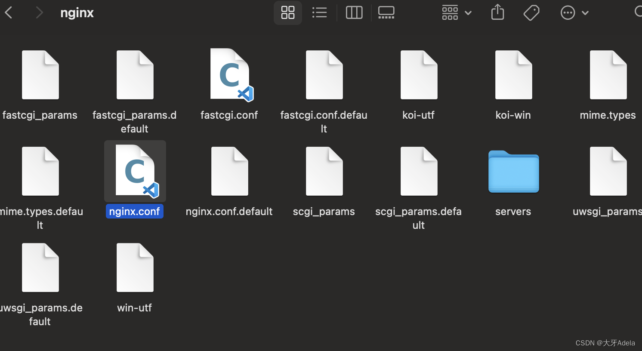Image resolution: width=642 pixels, height=351 pixels.
Task: Navigate back to previous folder
Action: [9, 12]
